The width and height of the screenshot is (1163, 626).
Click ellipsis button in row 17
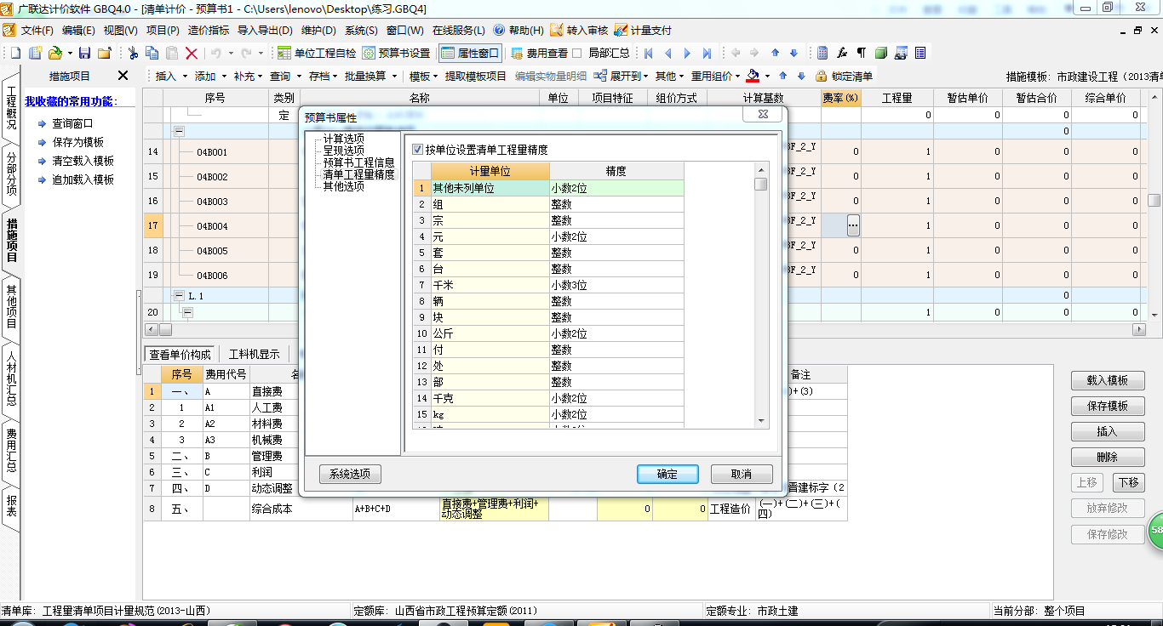pyautogui.click(x=853, y=225)
